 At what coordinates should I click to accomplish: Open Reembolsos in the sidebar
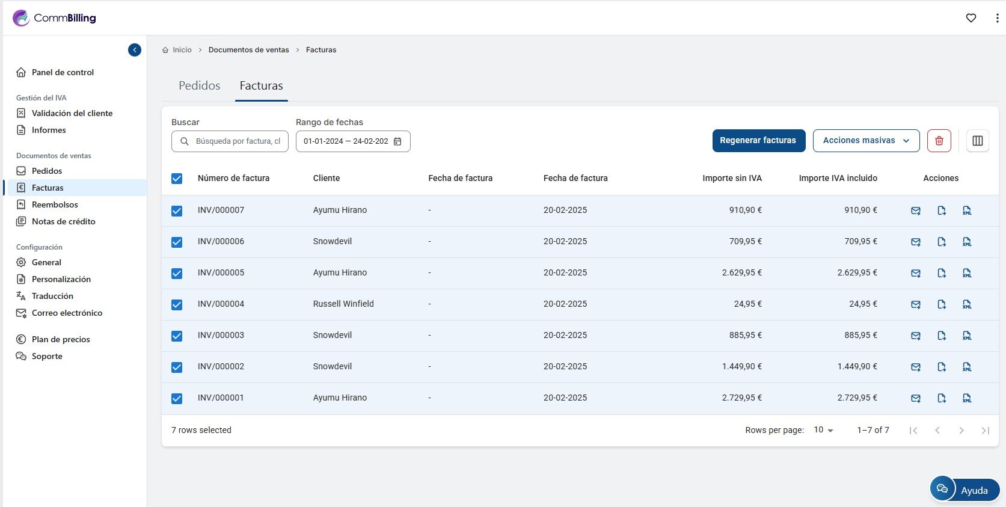[55, 204]
